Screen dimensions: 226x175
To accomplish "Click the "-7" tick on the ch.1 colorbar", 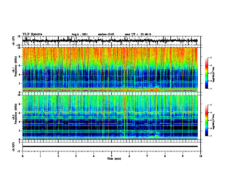I will coord(210,89).
